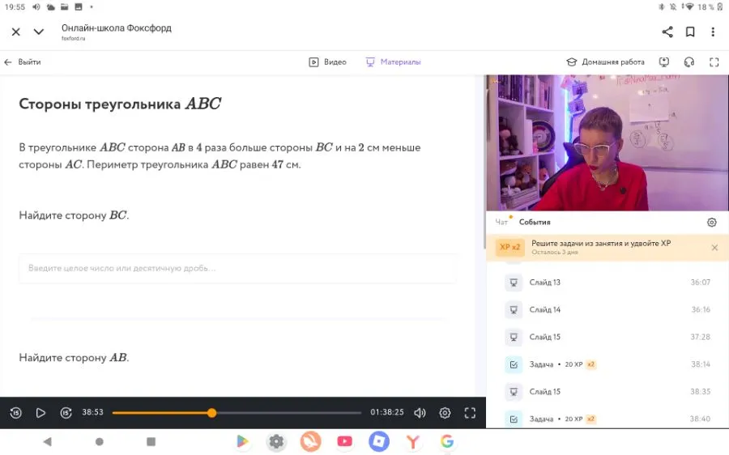Click the task icon at 38:14
This screenshot has width=729, height=455.
click(514, 364)
